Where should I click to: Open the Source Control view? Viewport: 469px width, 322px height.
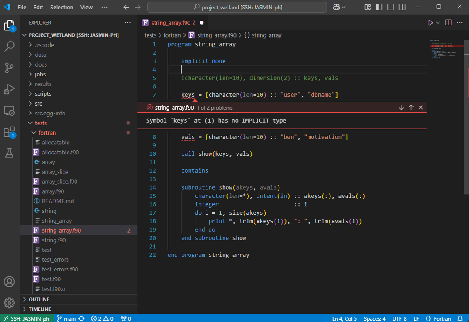tap(9, 68)
